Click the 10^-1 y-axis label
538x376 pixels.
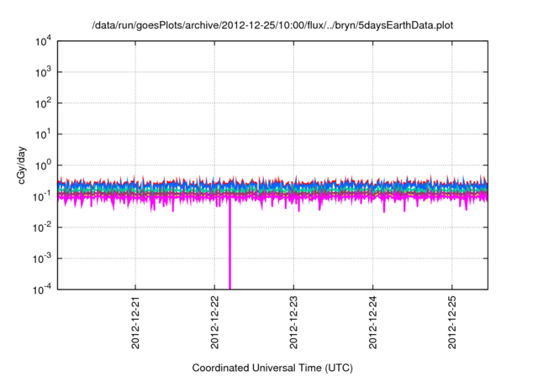coord(42,197)
